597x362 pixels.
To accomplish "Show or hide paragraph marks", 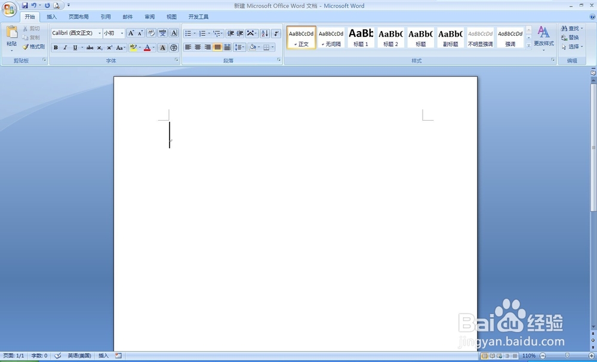I will 276,33.
